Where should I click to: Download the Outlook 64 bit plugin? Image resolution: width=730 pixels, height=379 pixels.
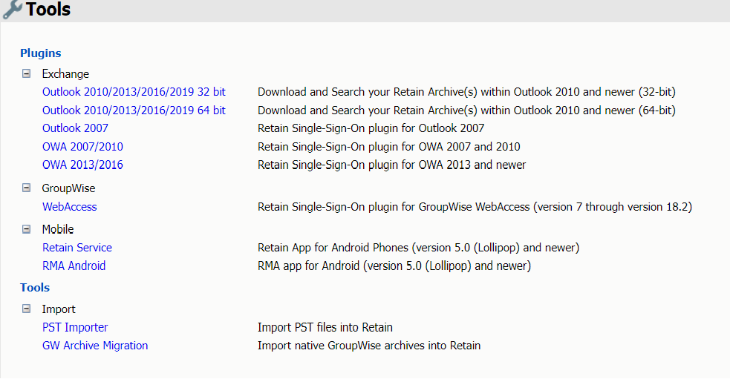(134, 111)
